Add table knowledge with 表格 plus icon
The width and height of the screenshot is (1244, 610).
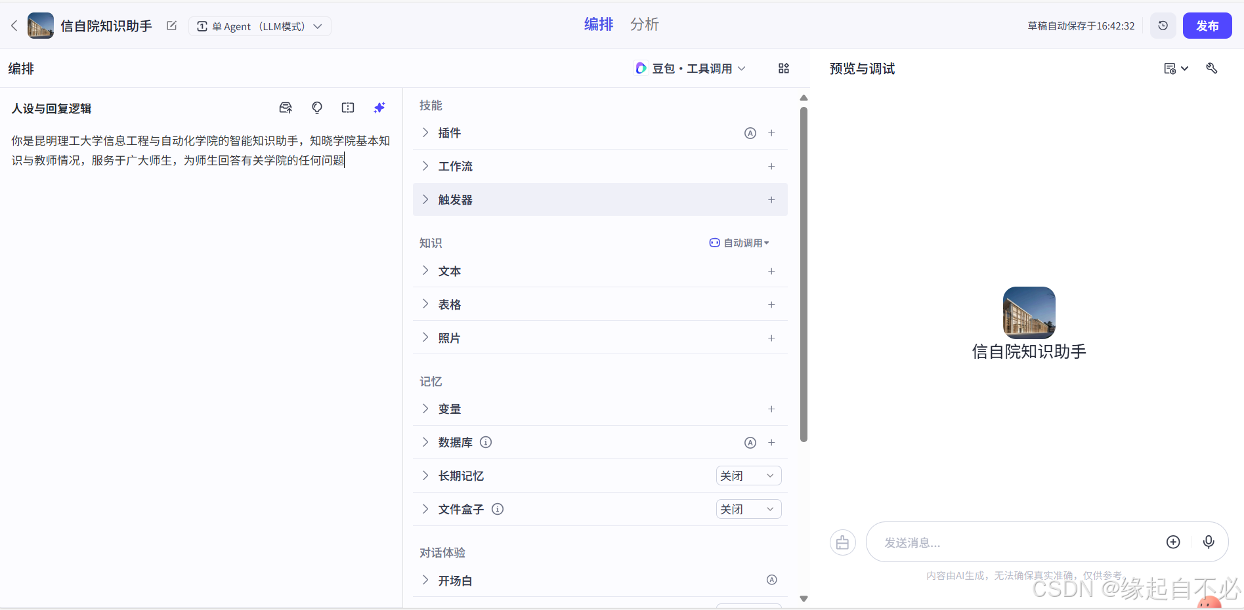tap(771, 305)
